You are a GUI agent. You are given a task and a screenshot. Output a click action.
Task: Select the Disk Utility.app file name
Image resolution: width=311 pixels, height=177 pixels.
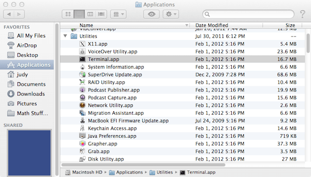(x=106, y=159)
